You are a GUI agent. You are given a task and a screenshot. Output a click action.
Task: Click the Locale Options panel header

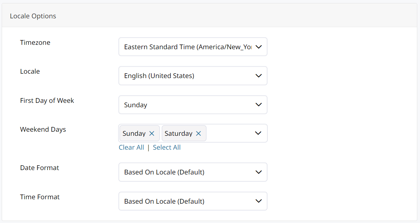point(33,16)
